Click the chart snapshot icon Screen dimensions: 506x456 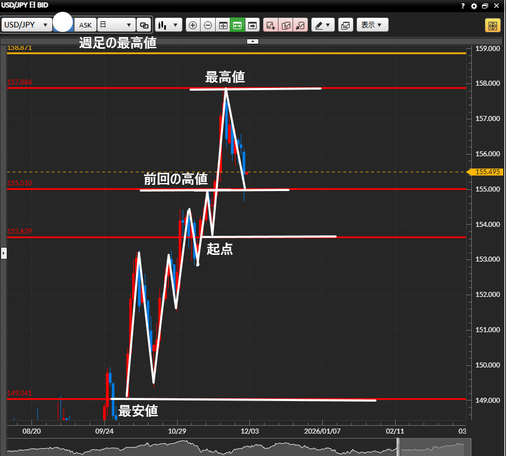pyautogui.click(x=346, y=25)
